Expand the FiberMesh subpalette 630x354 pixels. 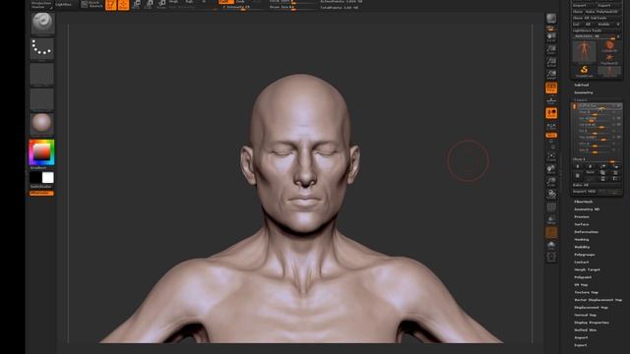coord(584,202)
